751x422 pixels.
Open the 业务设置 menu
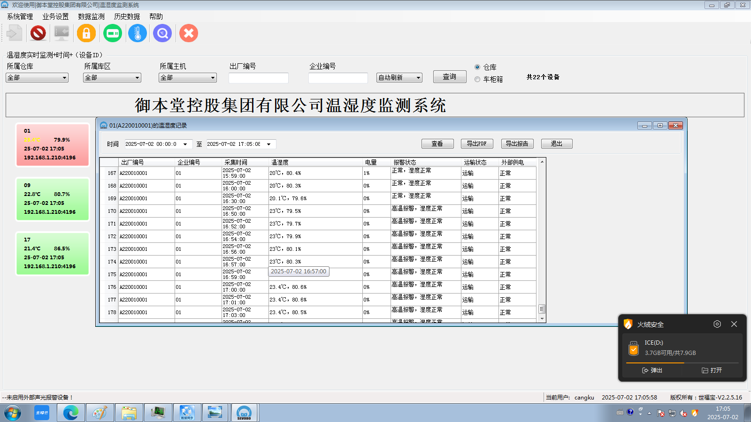55,16
